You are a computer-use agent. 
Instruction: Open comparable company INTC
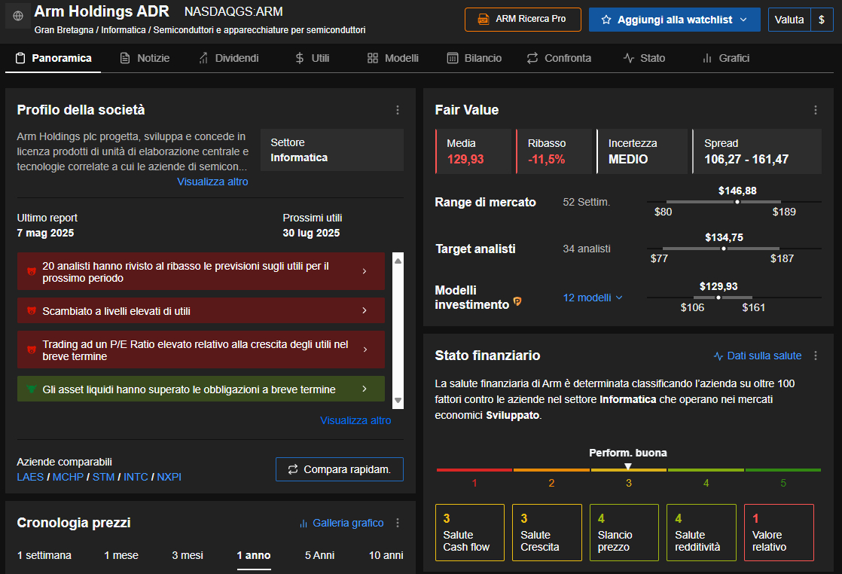[136, 478]
